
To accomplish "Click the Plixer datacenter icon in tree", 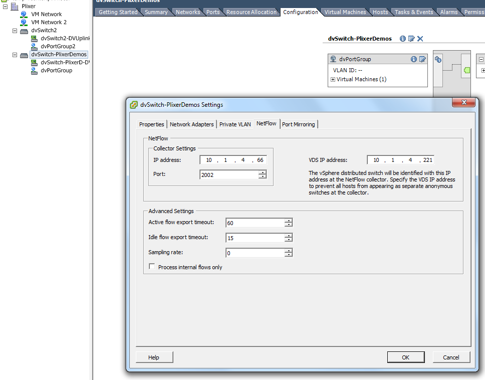I will coord(15,6).
